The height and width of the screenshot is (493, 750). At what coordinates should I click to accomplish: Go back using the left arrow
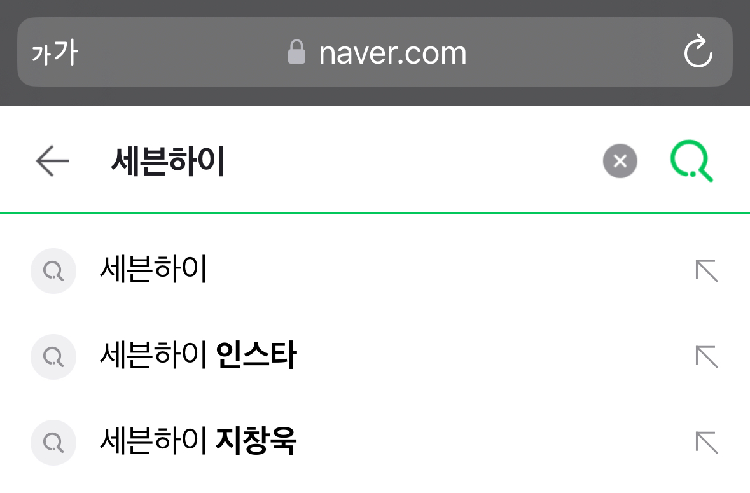click(52, 161)
